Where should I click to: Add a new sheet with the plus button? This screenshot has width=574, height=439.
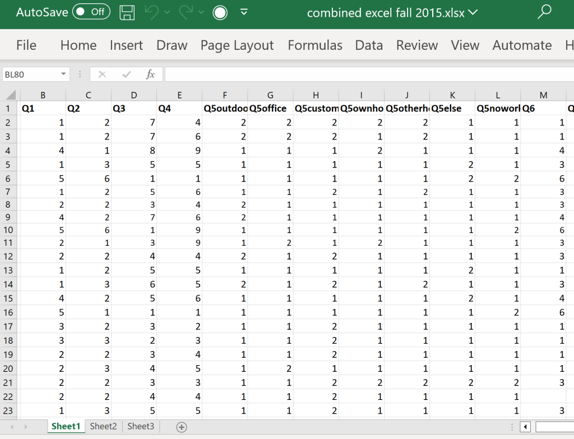(180, 426)
